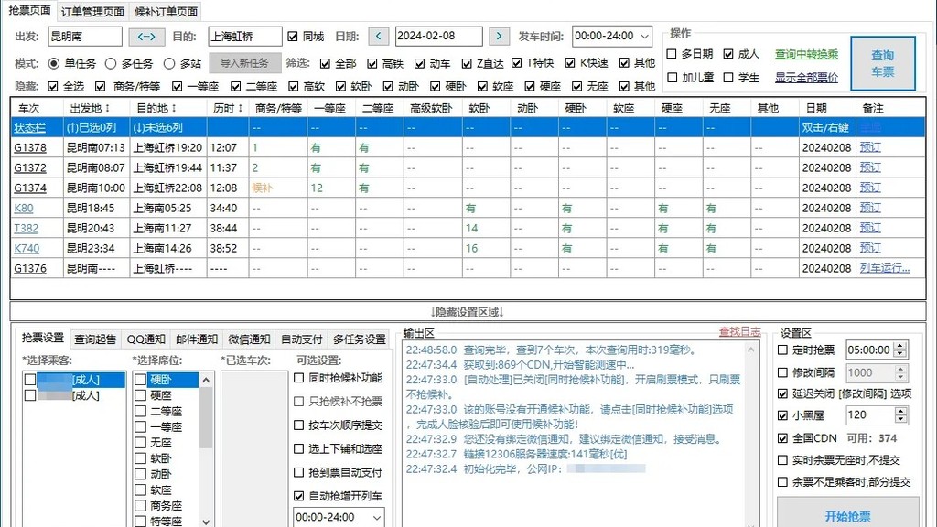Swap departure and destination with arrow button
The width and height of the screenshot is (937, 527).
(x=146, y=37)
